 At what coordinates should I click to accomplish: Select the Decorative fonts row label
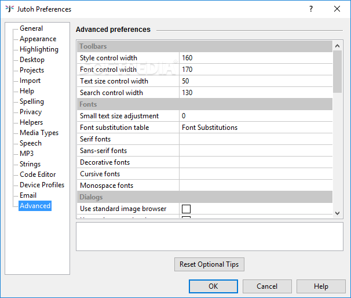pyautogui.click(x=105, y=162)
